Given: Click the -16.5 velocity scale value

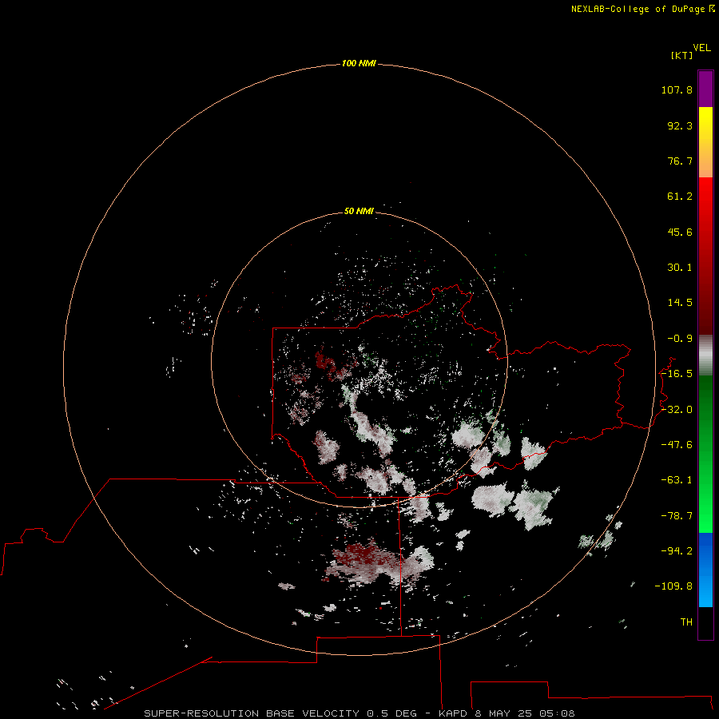Looking at the screenshot, I should tap(677, 374).
